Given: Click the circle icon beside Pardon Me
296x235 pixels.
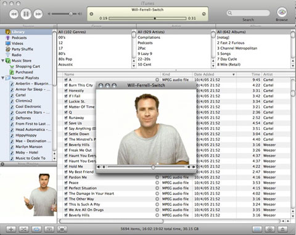Looking at the screenshot, I should pyautogui.click(x=157, y=177).
